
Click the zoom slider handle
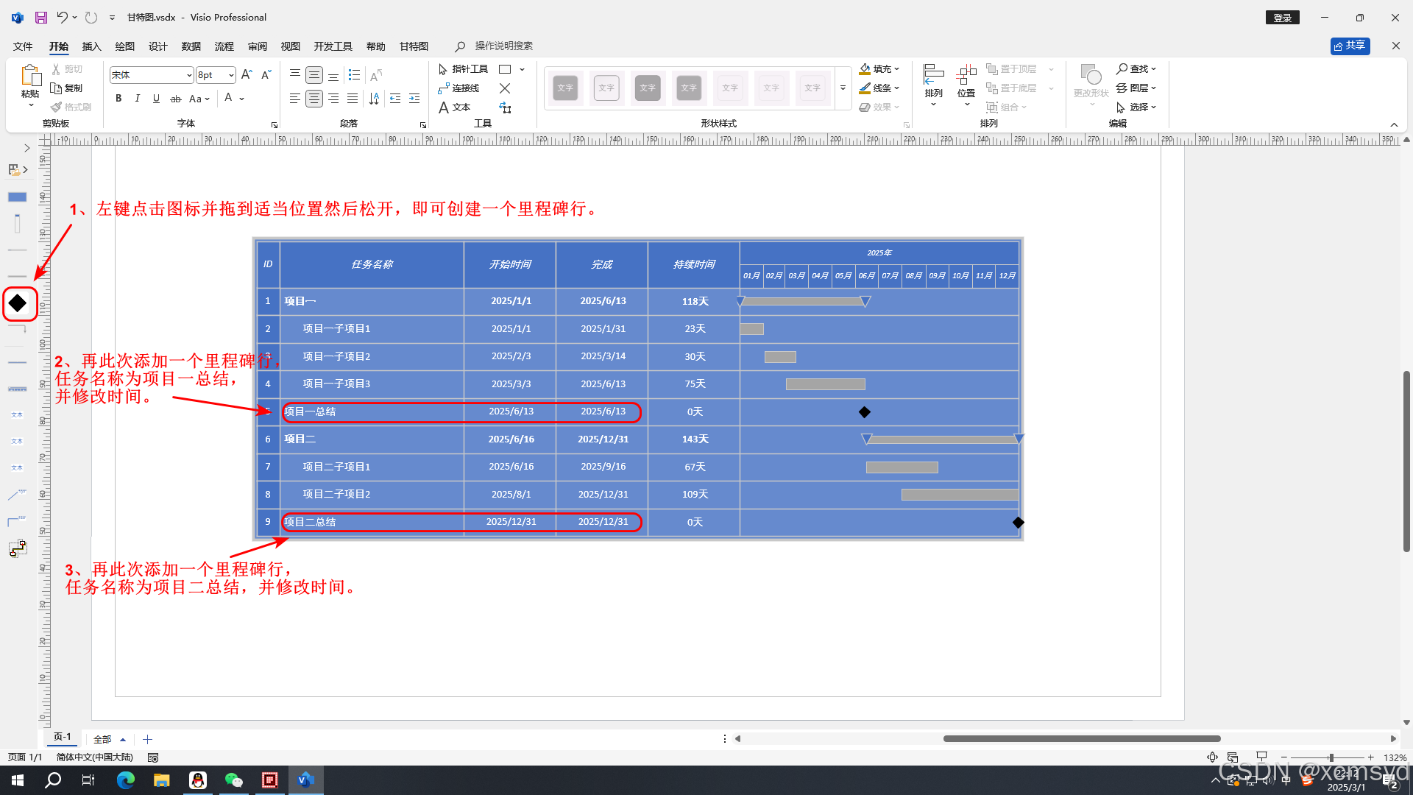coord(1331,757)
